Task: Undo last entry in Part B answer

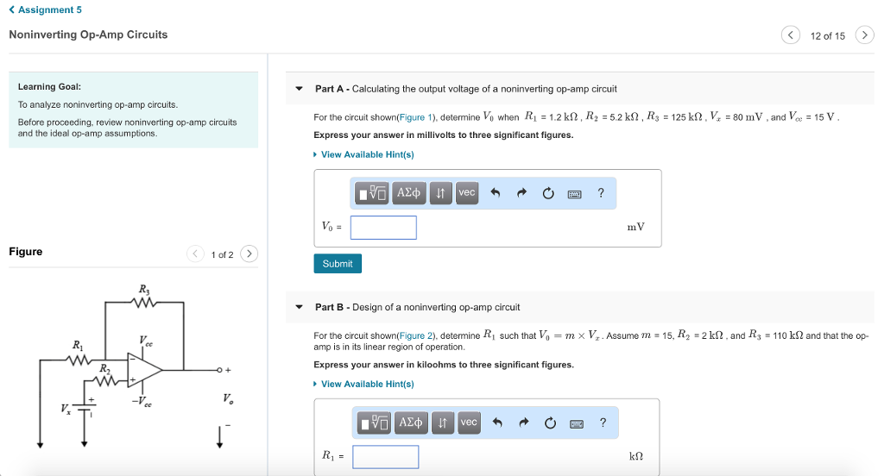Action: 497,423
